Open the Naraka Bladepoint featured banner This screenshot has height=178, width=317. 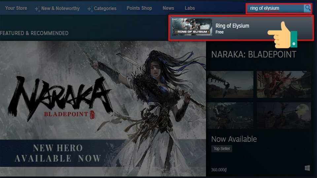click(103, 108)
